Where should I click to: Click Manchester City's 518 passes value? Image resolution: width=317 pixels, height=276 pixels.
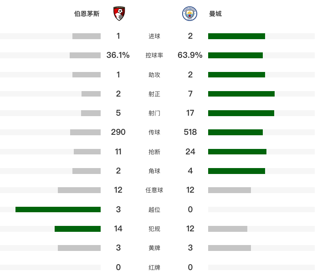tap(190, 132)
